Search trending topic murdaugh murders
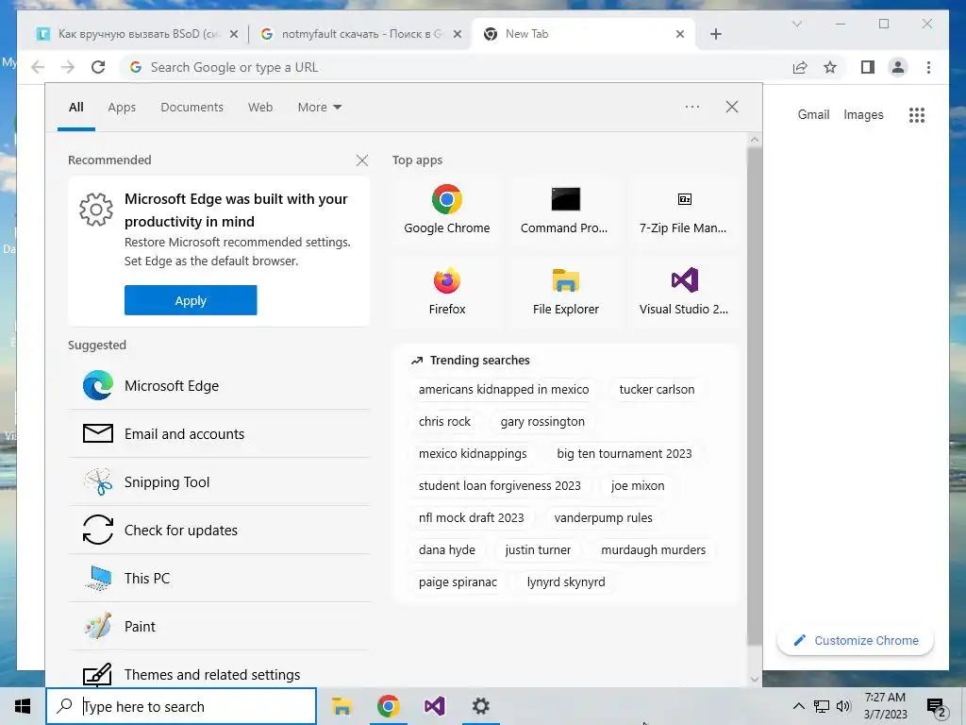 coord(653,550)
